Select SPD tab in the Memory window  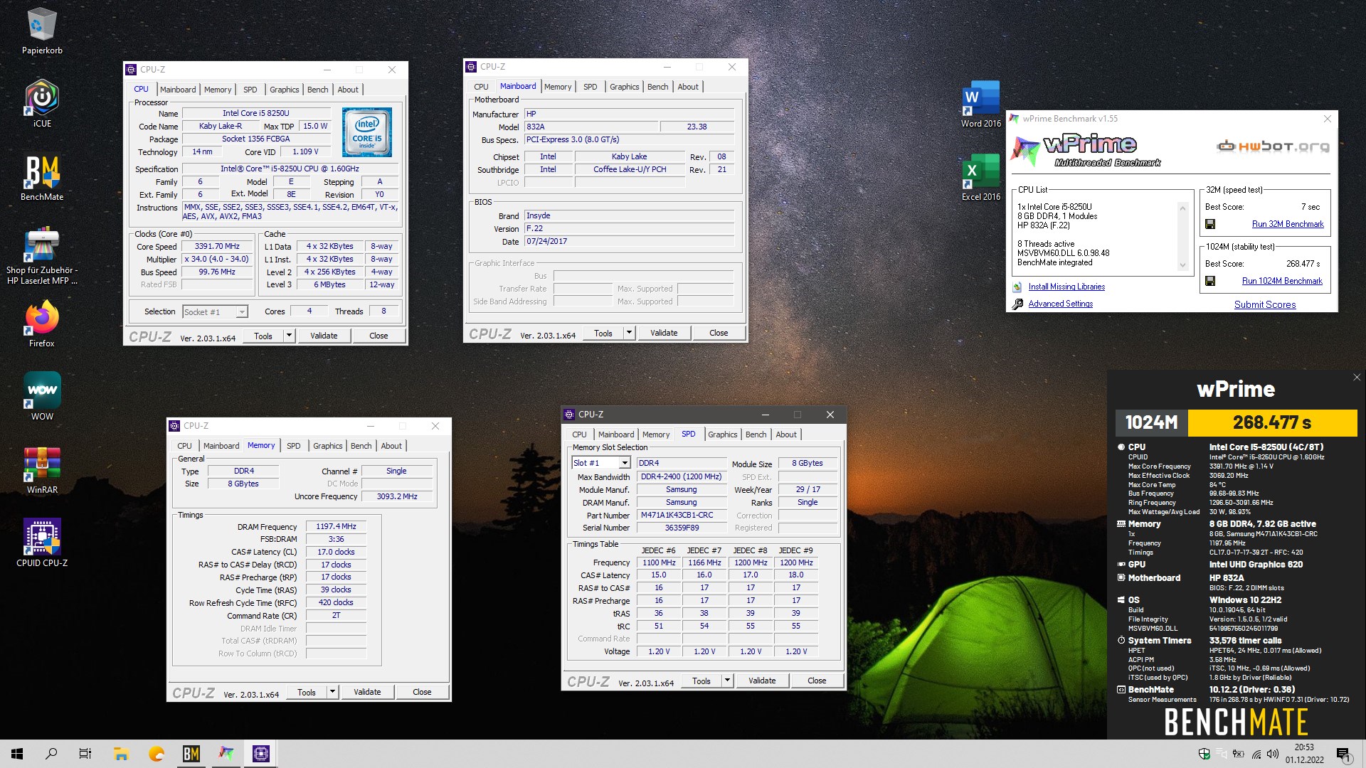(x=294, y=446)
